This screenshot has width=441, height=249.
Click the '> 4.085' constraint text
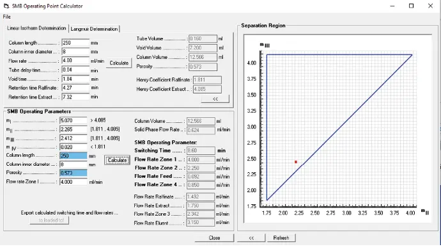click(x=98, y=120)
